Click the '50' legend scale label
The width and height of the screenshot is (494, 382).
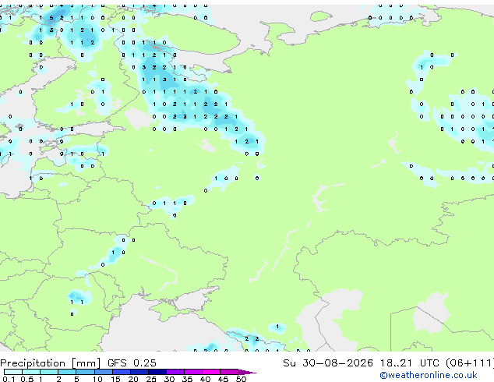(241, 379)
